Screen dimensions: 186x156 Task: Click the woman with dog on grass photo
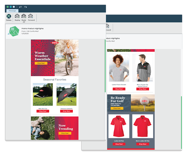pyautogui.click(x=43, y=128)
